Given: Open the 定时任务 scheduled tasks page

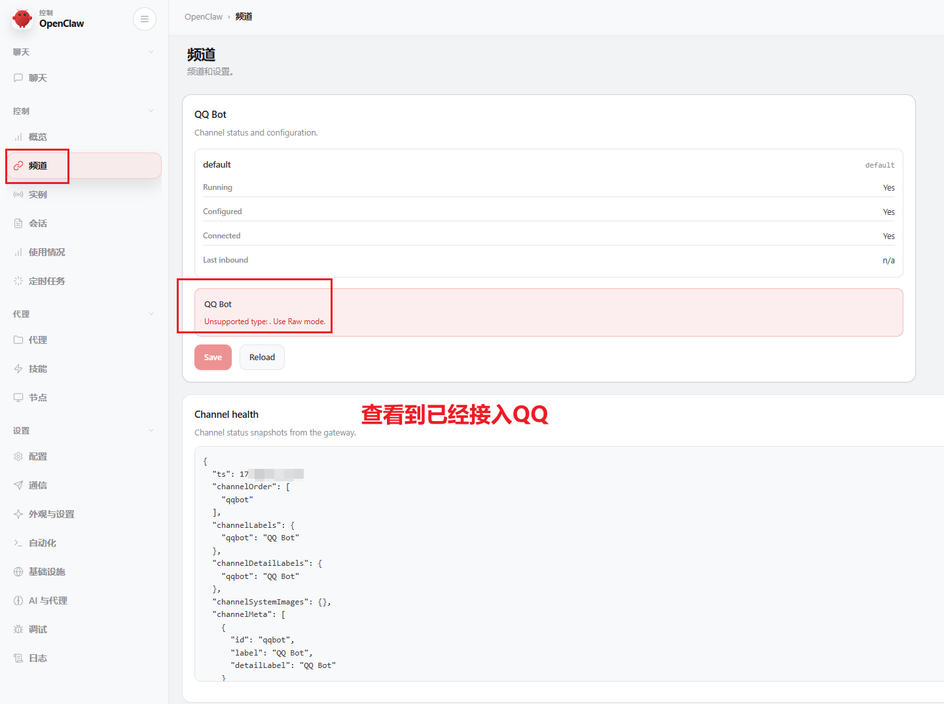Looking at the screenshot, I should coord(84,281).
